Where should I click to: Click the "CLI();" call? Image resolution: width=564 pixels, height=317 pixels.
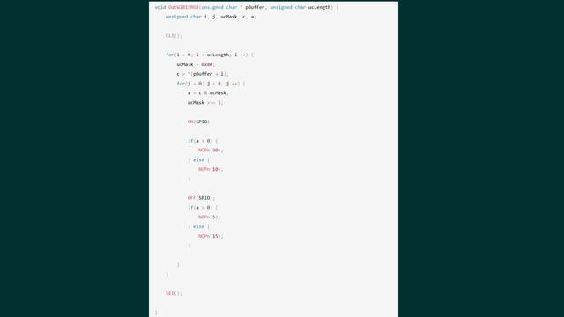point(174,36)
